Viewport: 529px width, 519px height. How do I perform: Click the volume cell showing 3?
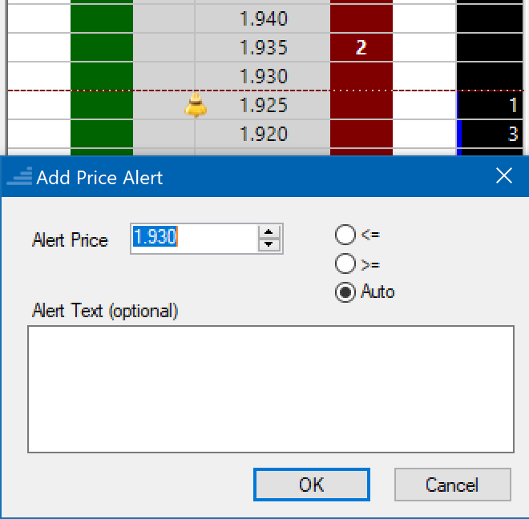tap(490, 135)
